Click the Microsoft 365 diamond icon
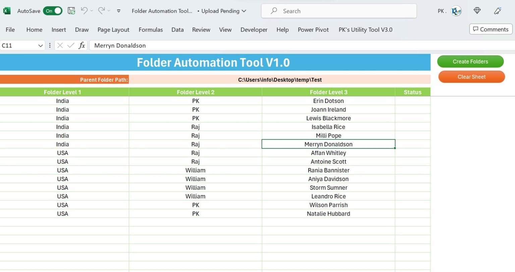 pos(477,11)
